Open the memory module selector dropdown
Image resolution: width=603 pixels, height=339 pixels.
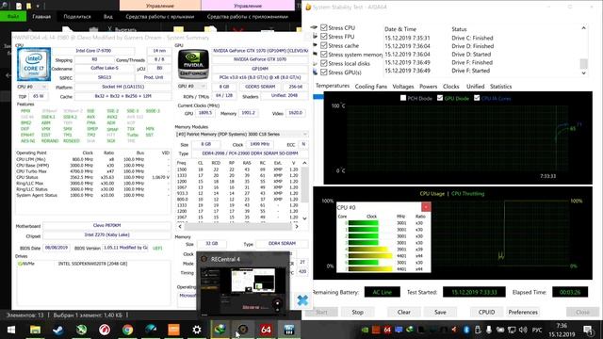click(x=241, y=134)
